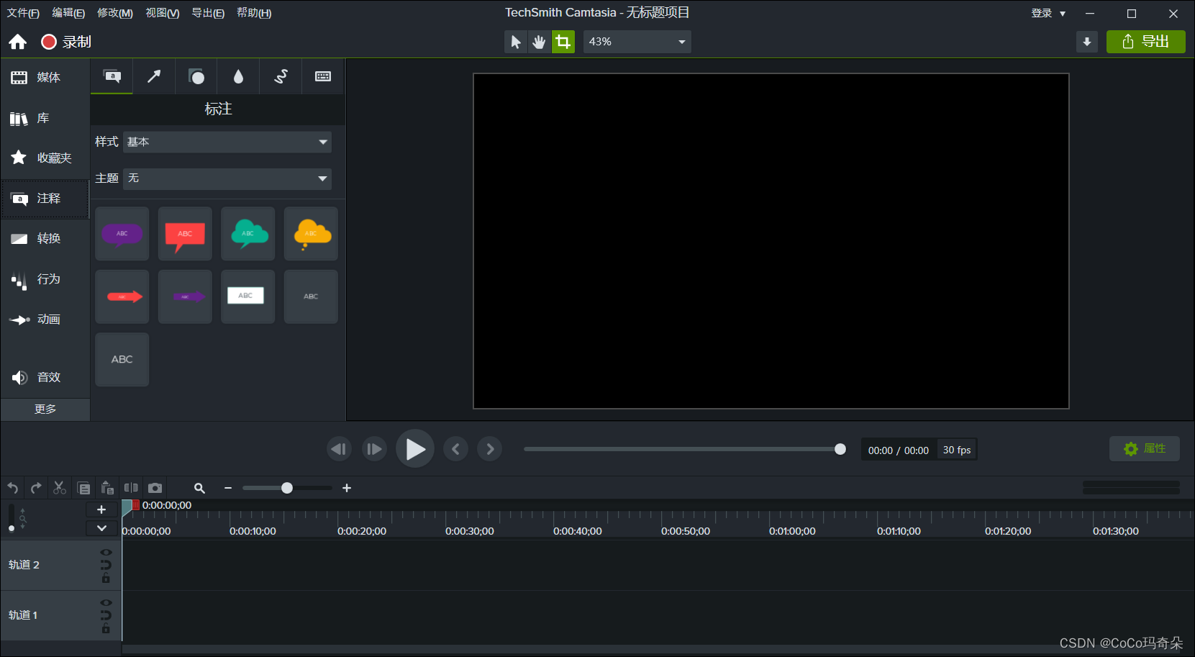Open the 43% canvas zoom dropdown
Viewport: 1195px width, 657px height.
pos(637,42)
